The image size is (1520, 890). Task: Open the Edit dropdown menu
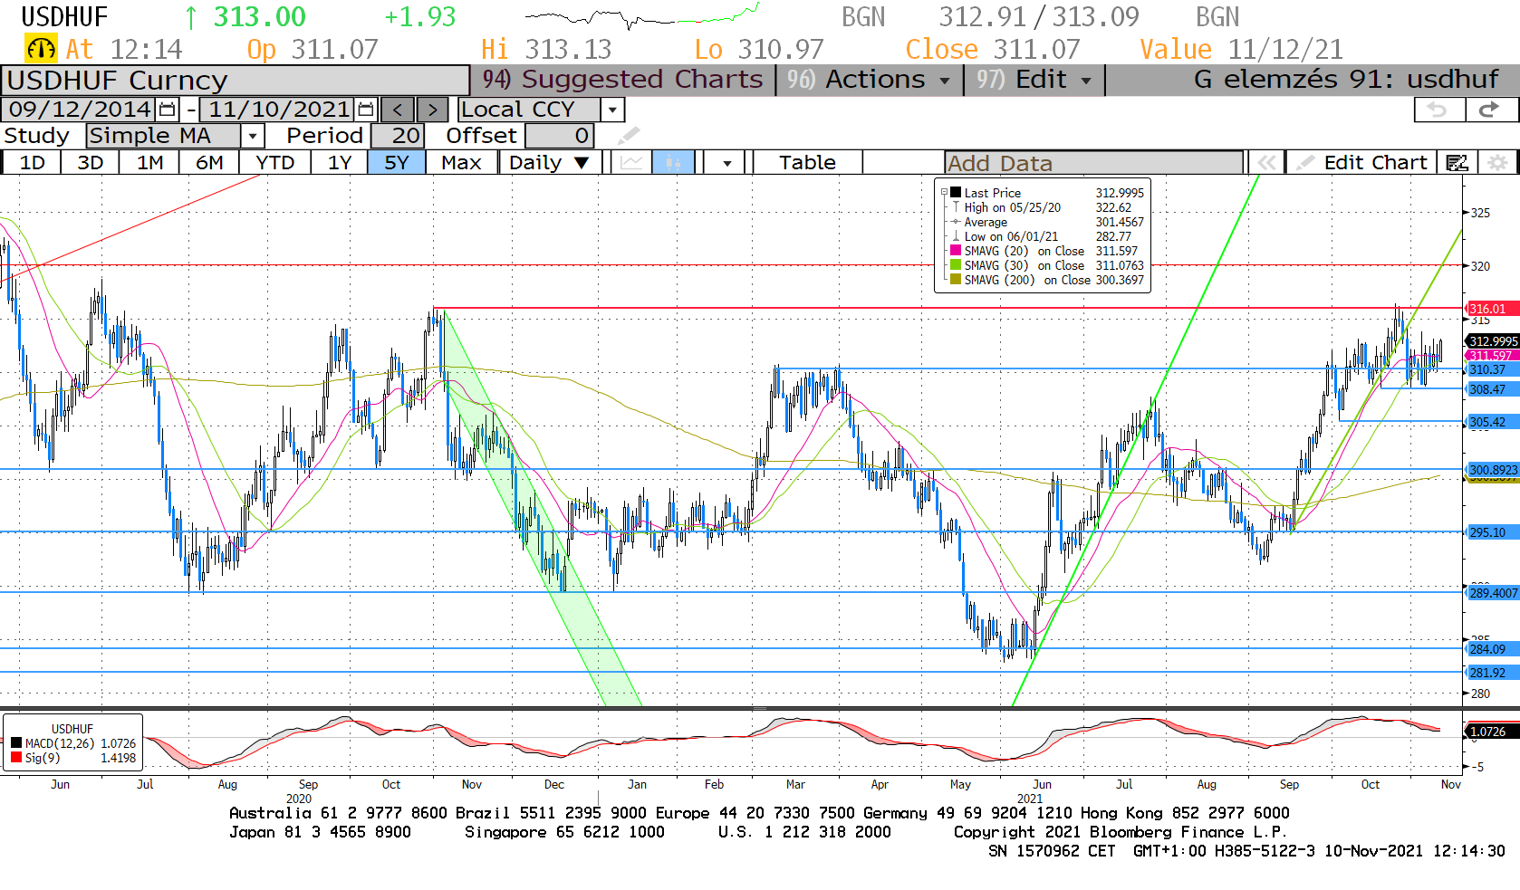tap(1034, 80)
